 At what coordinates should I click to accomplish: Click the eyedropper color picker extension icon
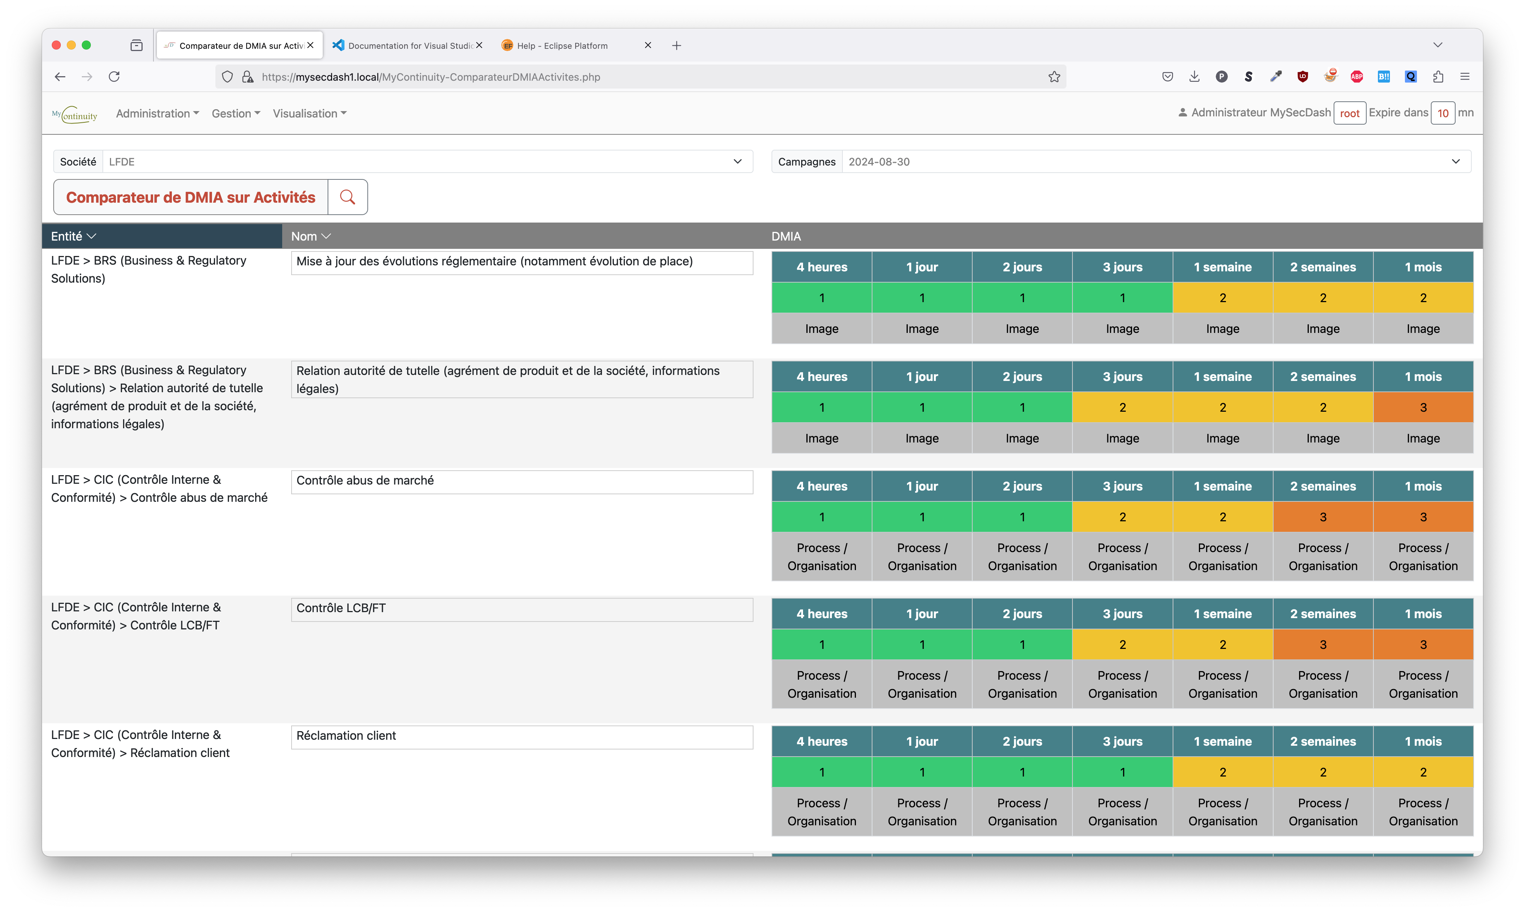pos(1275,77)
